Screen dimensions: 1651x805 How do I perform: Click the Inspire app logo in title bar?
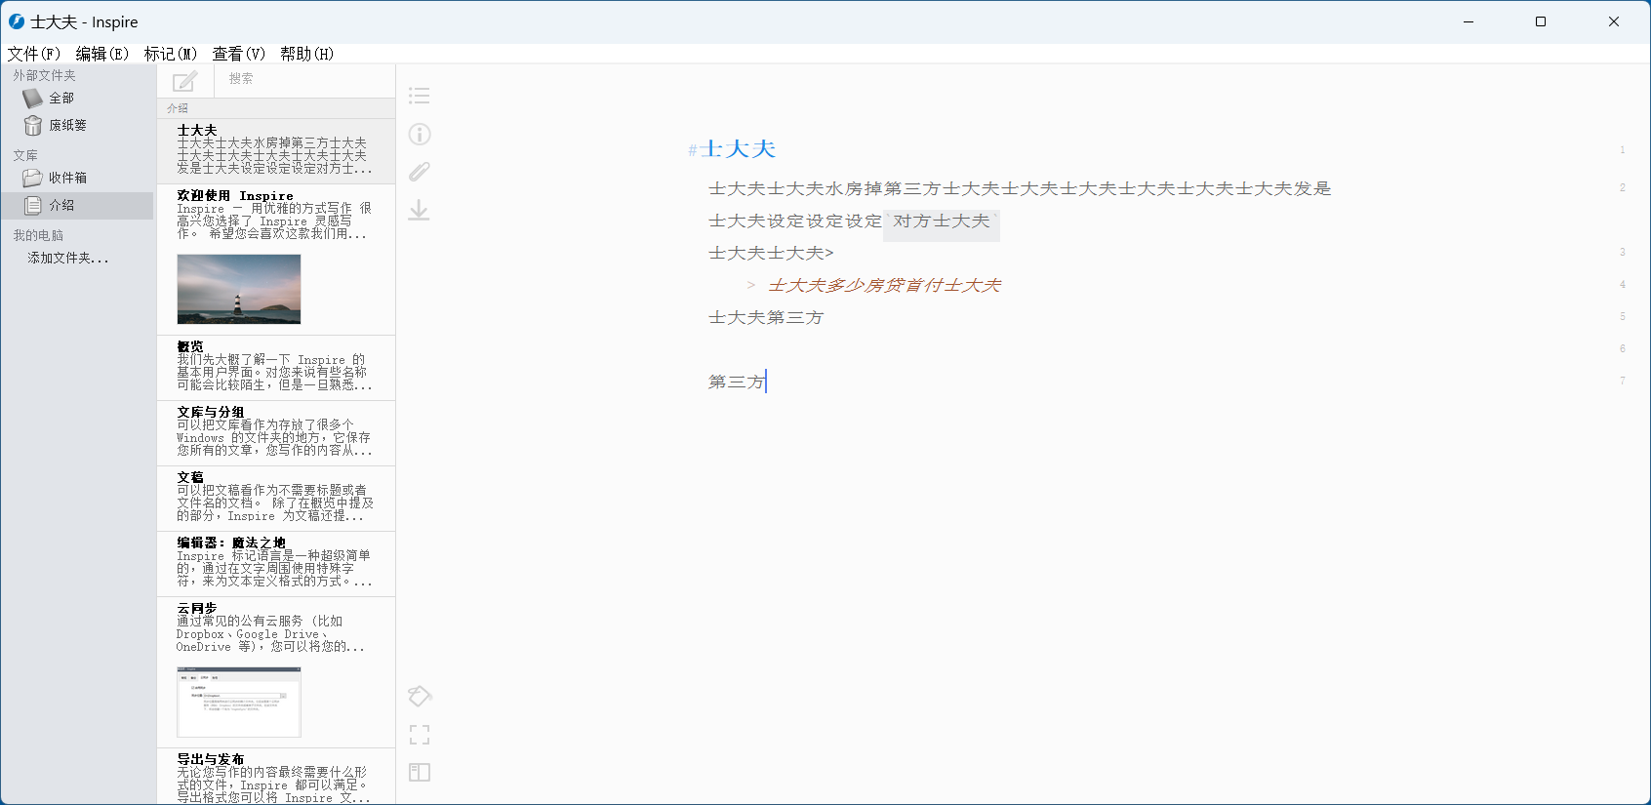click(x=17, y=21)
